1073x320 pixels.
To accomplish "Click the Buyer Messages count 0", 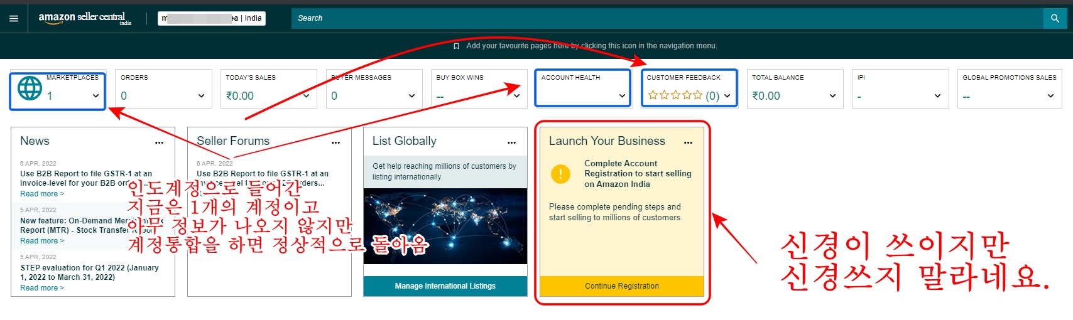I will (334, 96).
